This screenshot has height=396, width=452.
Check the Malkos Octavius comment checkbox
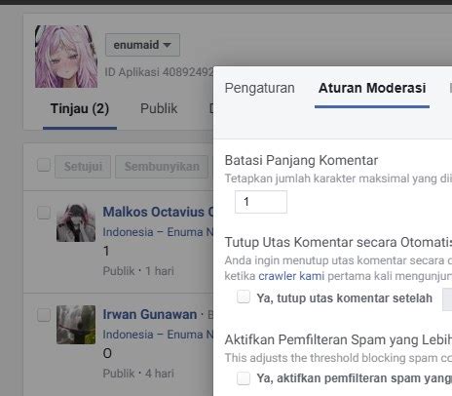coord(44,213)
